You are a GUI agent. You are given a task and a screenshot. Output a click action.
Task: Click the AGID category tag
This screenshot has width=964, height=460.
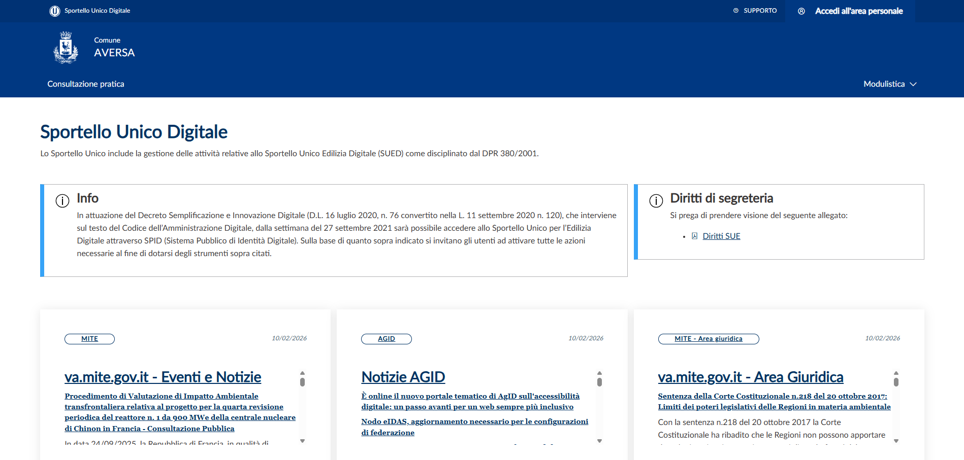[387, 339]
